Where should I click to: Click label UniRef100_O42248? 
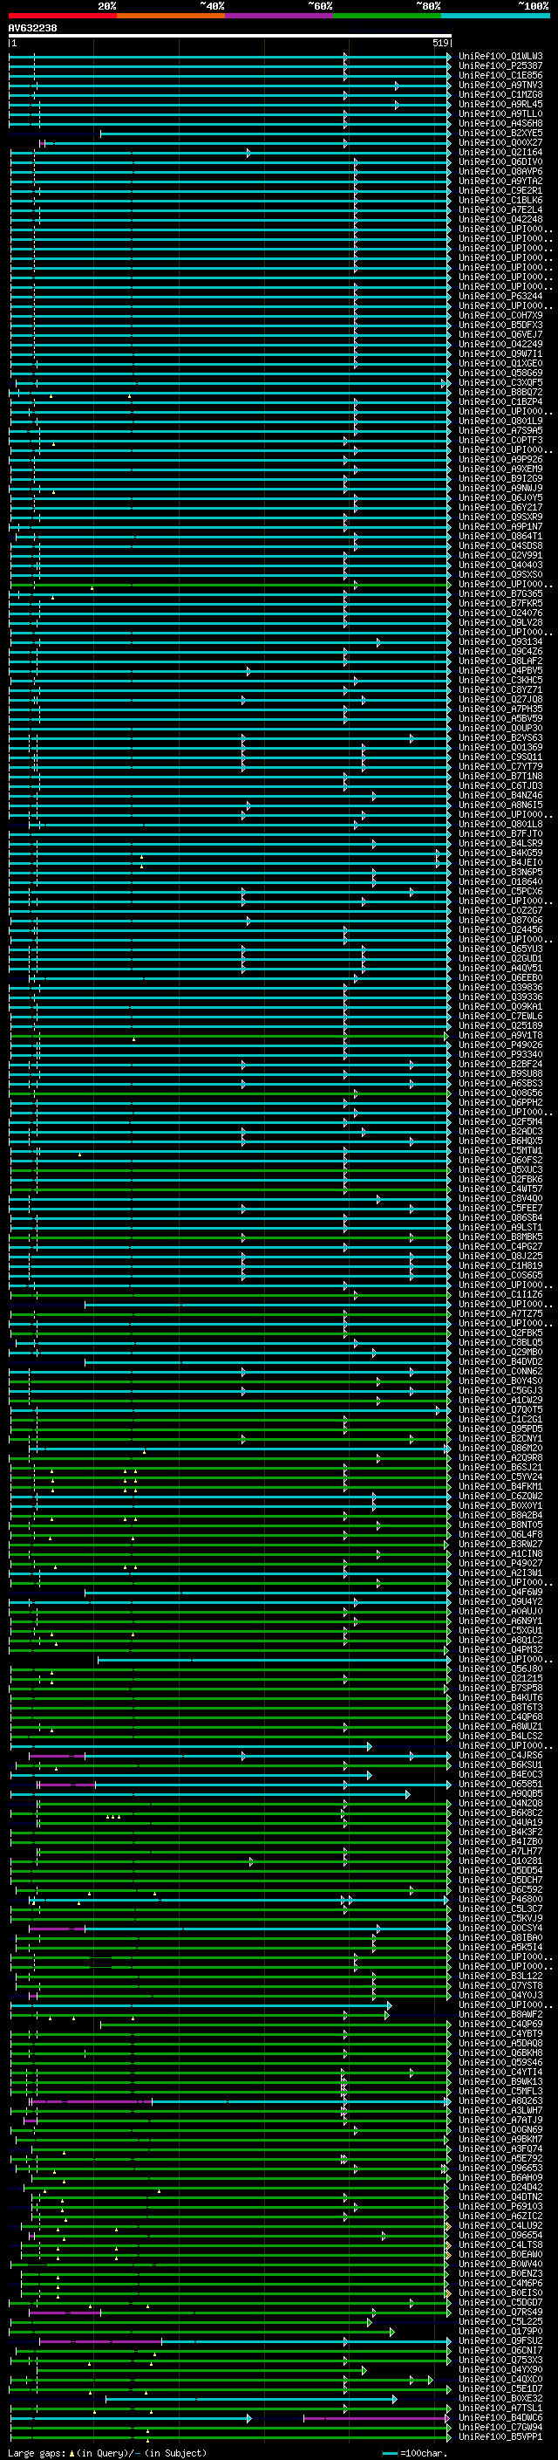click(x=500, y=220)
